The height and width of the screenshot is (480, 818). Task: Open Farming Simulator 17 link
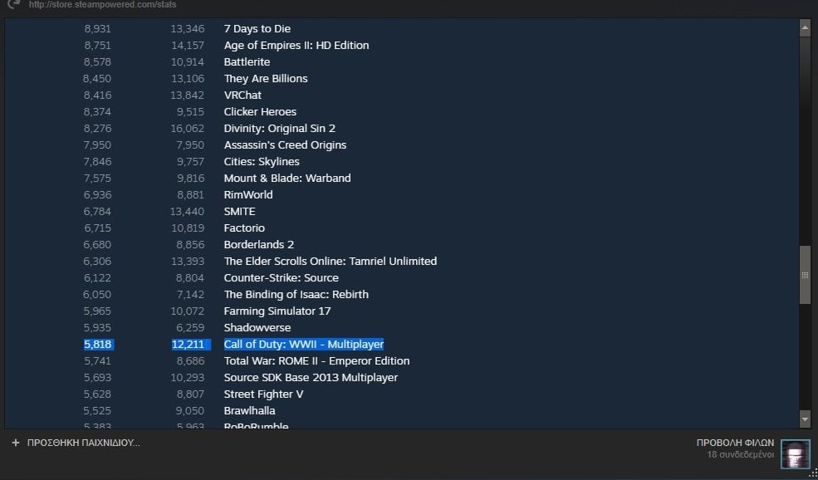click(277, 311)
